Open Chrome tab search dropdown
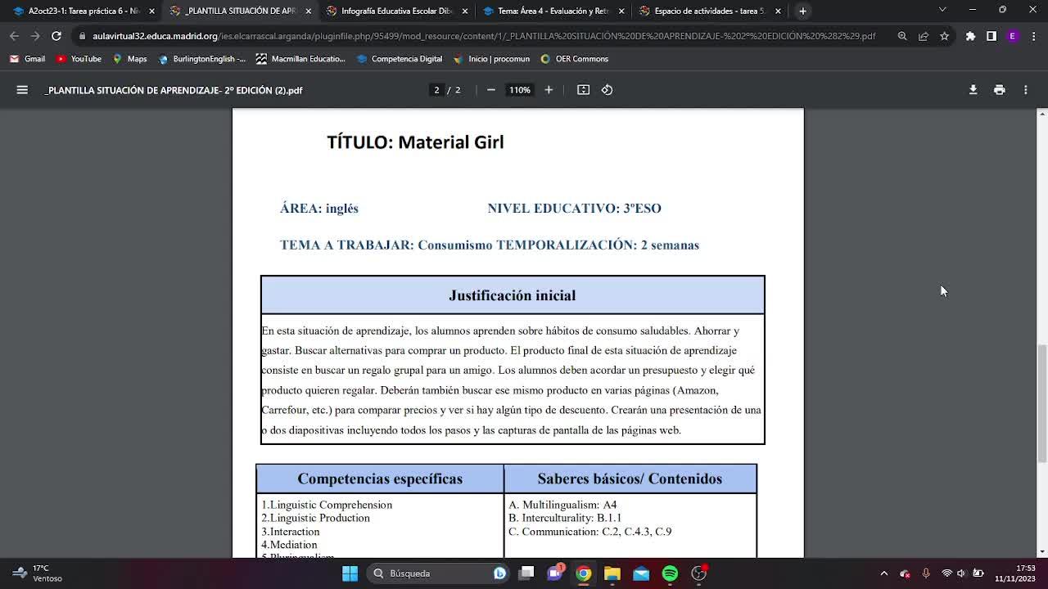The image size is (1048, 589). (x=942, y=11)
